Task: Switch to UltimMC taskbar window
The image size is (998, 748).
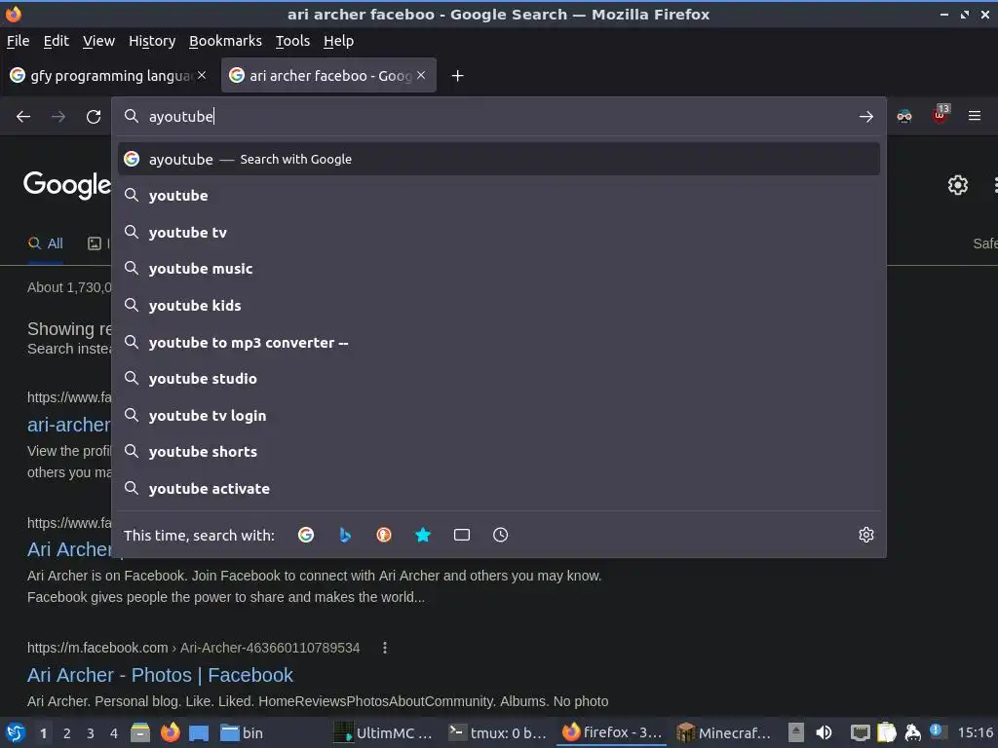Action: tap(384, 732)
